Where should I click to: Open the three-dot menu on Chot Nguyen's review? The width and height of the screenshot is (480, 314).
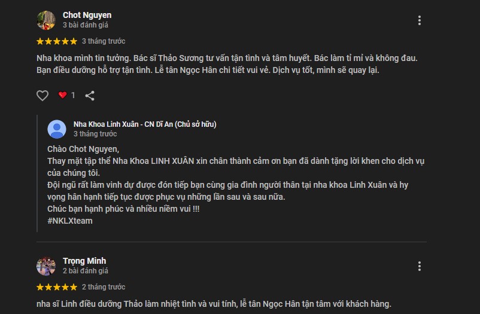[420, 20]
